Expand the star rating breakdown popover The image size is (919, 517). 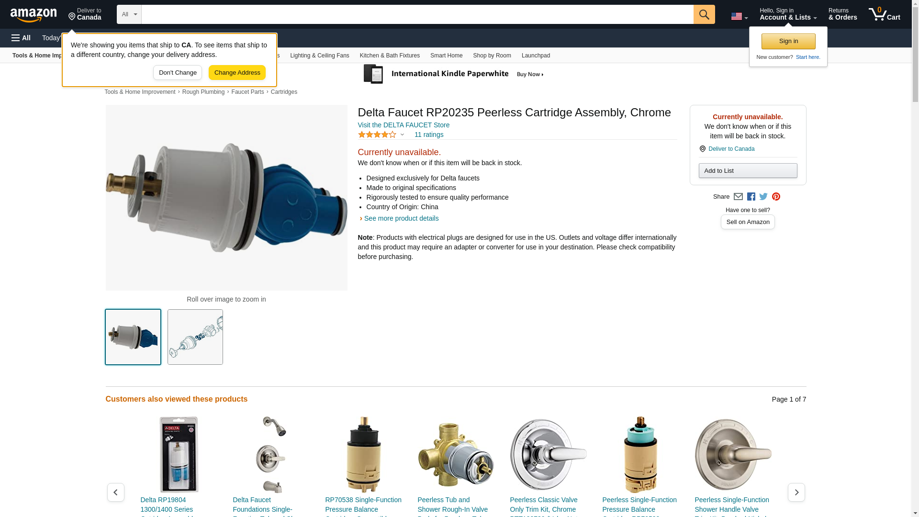click(381, 135)
